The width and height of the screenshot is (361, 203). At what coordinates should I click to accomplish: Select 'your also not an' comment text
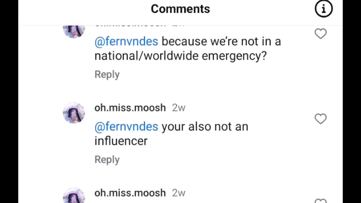205,127
